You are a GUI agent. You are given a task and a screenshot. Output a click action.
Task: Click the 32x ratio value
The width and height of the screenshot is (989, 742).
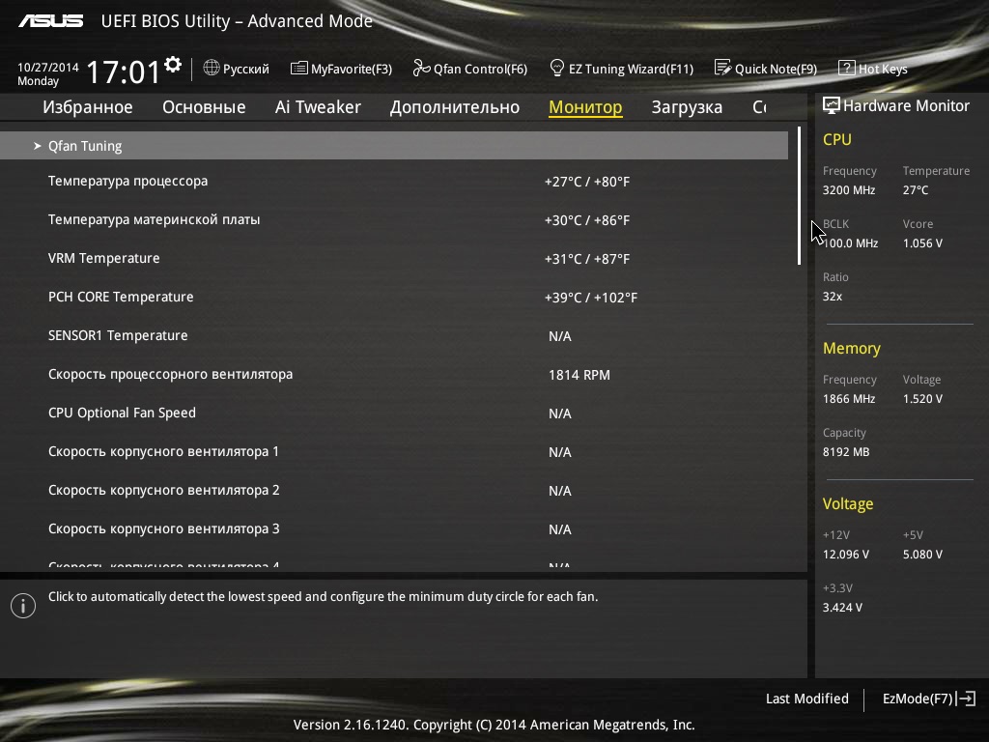coord(833,296)
